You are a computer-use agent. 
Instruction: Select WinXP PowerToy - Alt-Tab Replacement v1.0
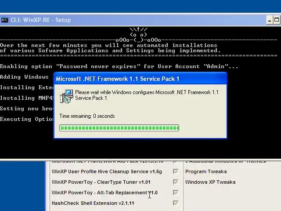coord(104,193)
